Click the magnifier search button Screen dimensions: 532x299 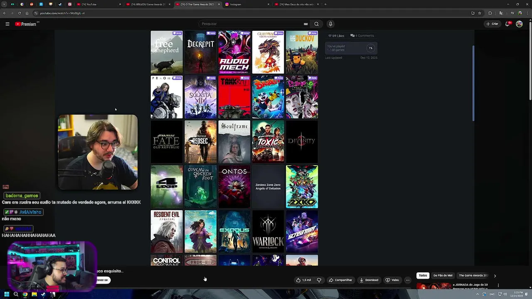[x=316, y=24]
